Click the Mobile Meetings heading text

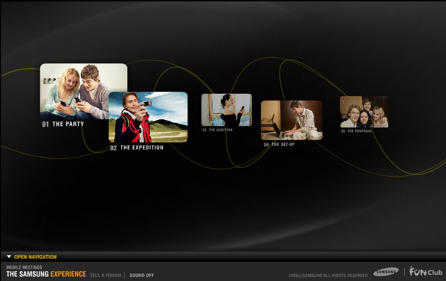24,267
